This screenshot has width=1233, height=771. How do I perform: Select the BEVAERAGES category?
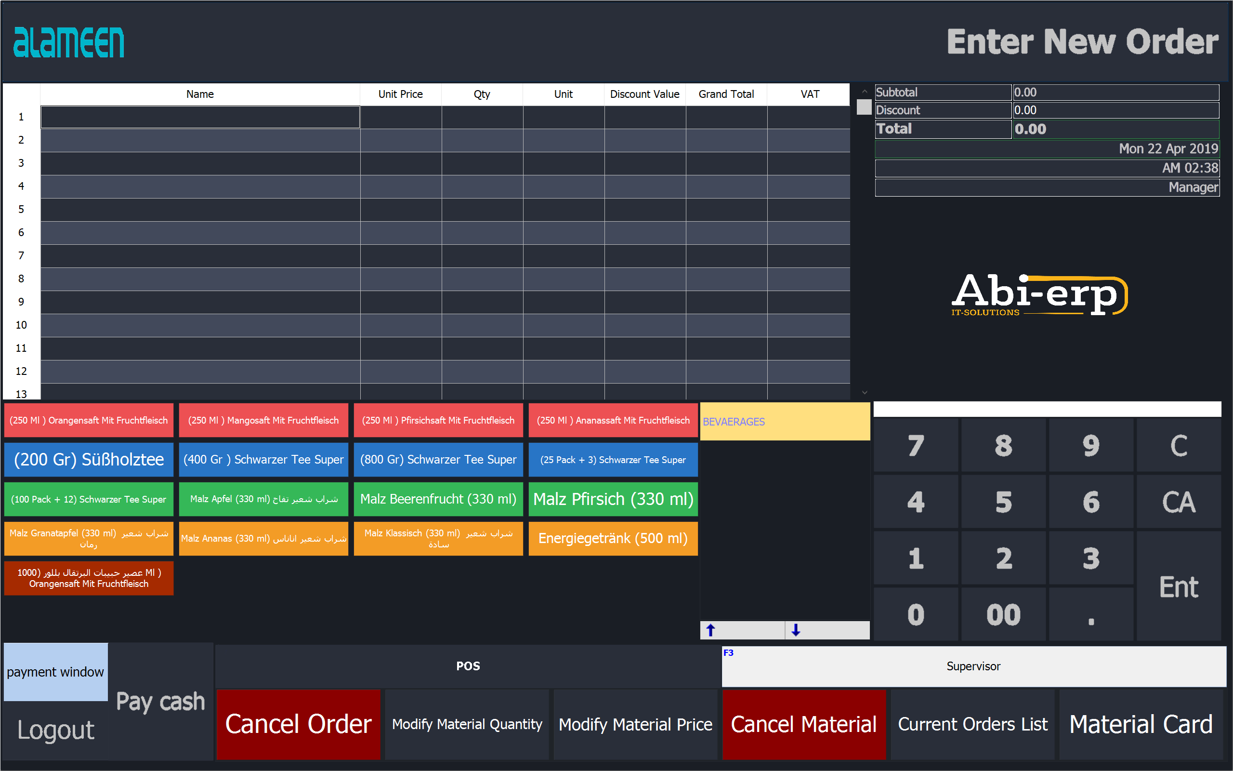pyautogui.click(x=785, y=422)
